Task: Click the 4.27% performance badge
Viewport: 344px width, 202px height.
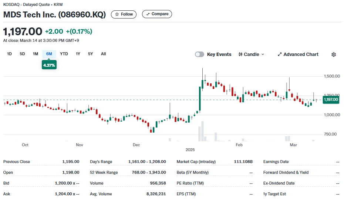Action: [49, 65]
